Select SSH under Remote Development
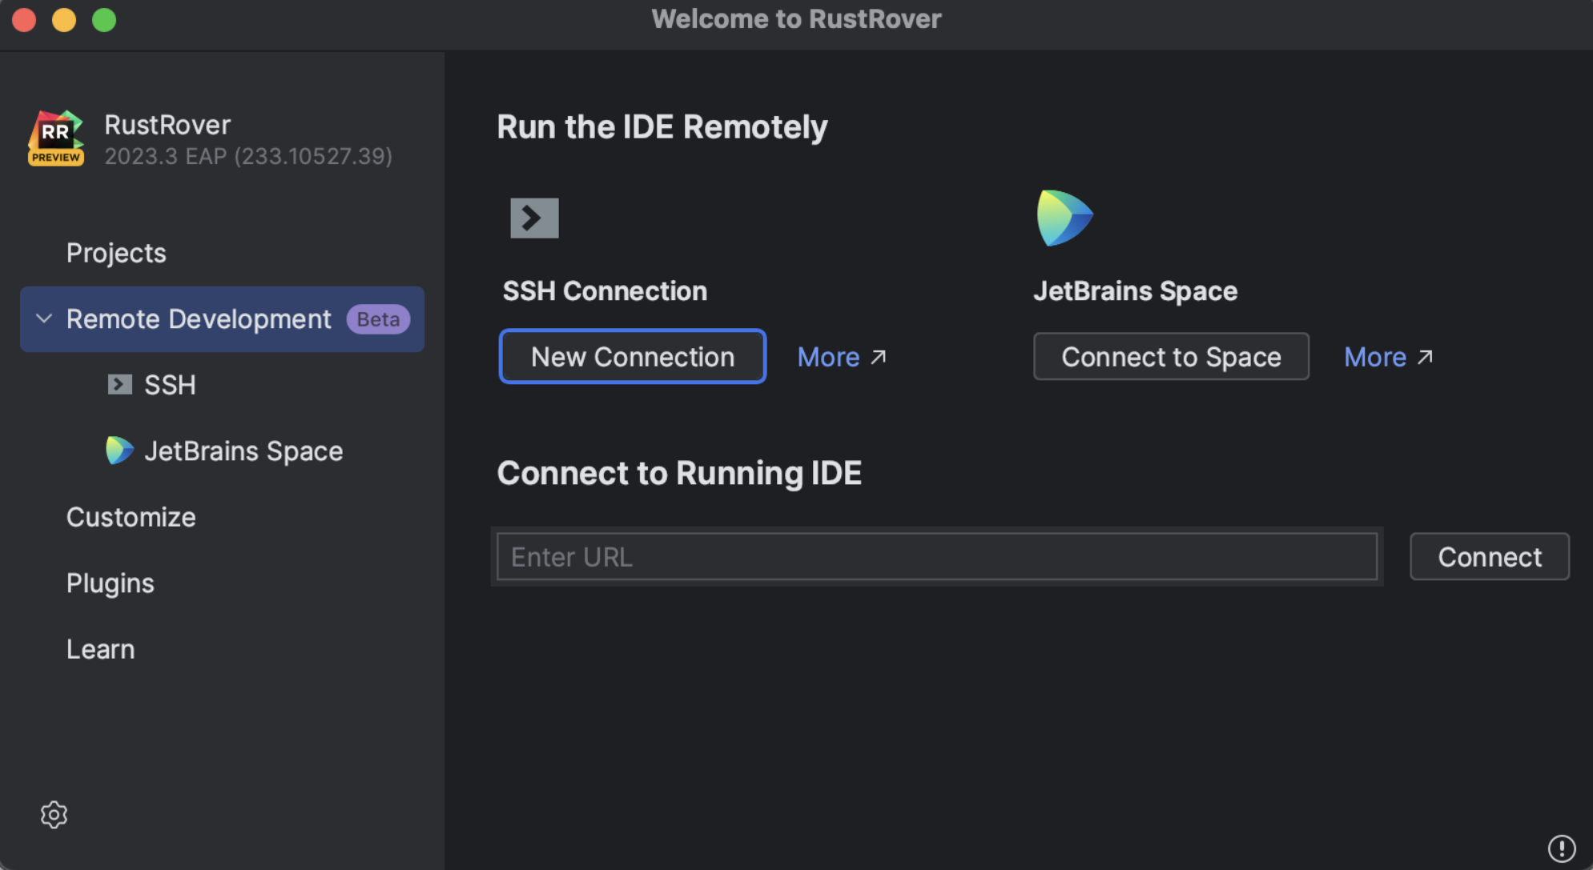The image size is (1593, 870). 170,385
